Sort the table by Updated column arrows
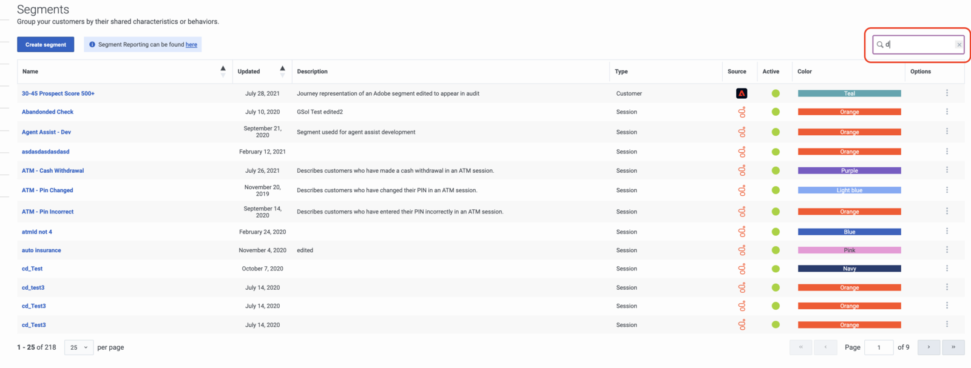This screenshot has width=971, height=368. pos(282,72)
